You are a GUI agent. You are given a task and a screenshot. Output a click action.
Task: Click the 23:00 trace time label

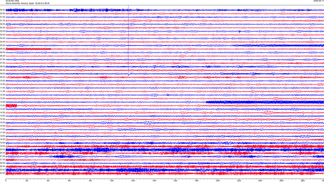2,170
